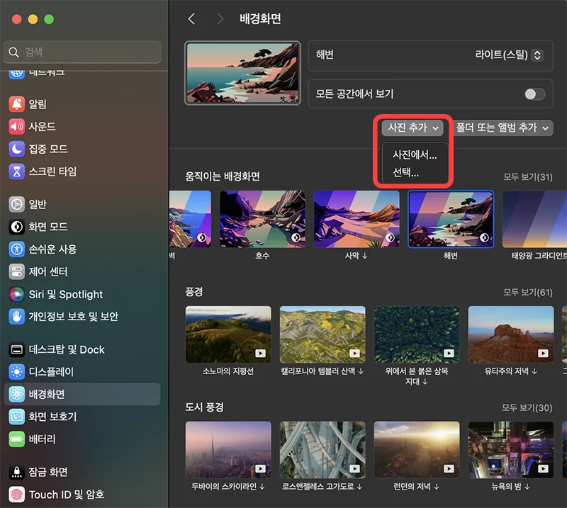Screen dimensions: 567x508
Task: Select 런던의 저녁 thumbnail
Action: click(417, 450)
